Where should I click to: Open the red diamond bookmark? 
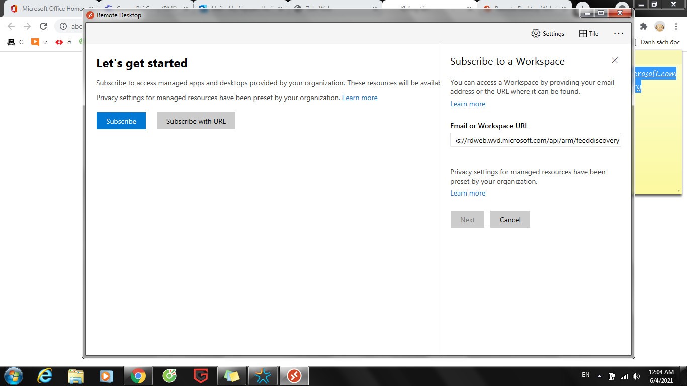point(63,42)
